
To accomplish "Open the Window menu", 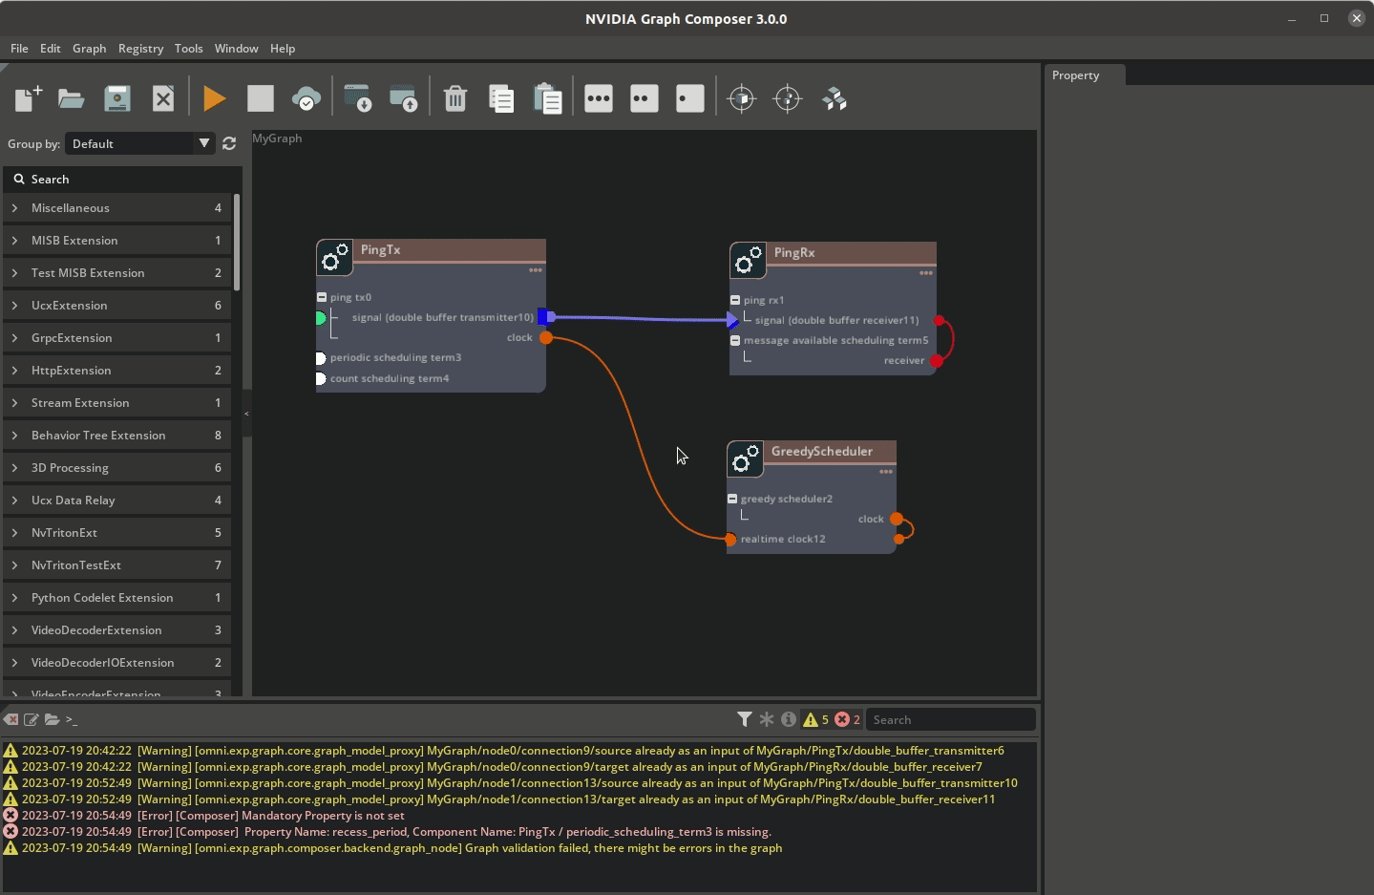I will click(x=236, y=49).
